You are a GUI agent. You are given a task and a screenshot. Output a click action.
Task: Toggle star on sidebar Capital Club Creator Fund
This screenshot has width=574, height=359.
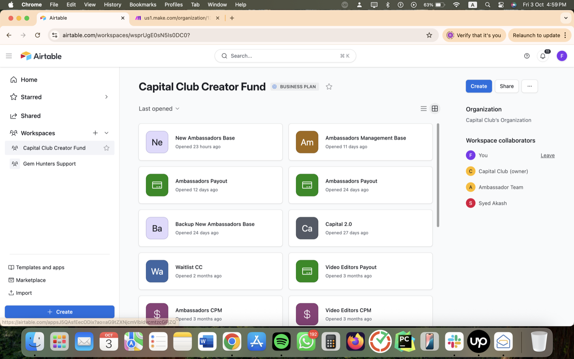pyautogui.click(x=106, y=148)
